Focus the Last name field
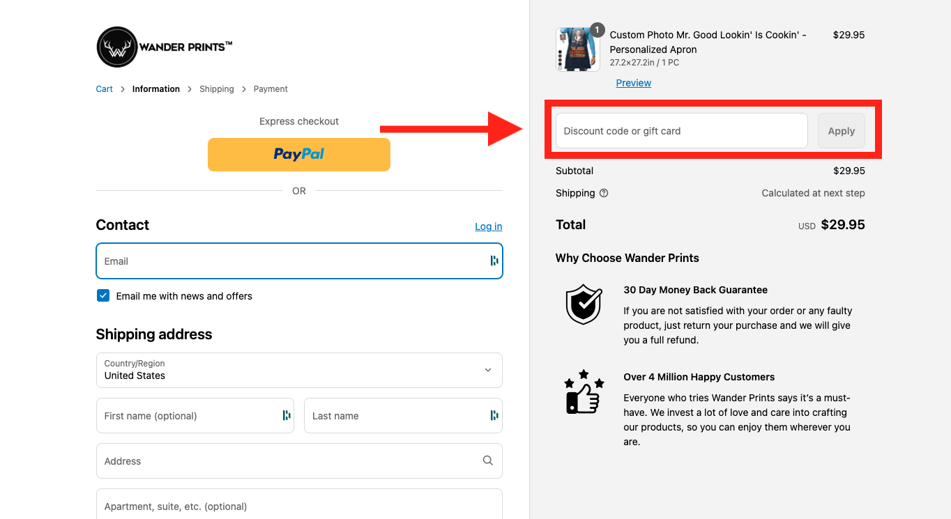Viewport: 951px width, 519px height. 403,416
